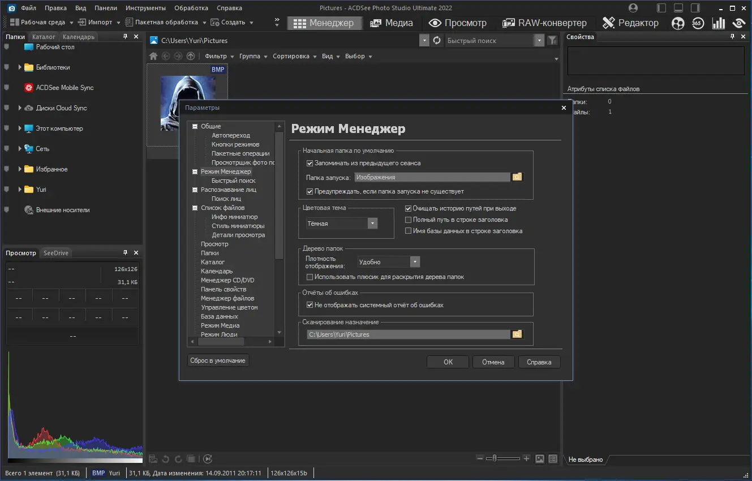Toggle 'Не отображать системный отчёт об ошибках'
752x481 pixels.
pos(310,305)
